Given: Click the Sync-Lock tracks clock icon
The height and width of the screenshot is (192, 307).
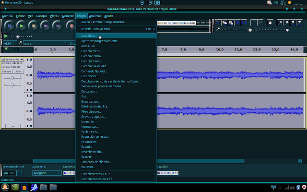Looking at the screenshot, I should (270, 23).
